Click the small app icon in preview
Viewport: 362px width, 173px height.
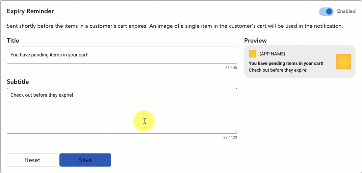253,54
